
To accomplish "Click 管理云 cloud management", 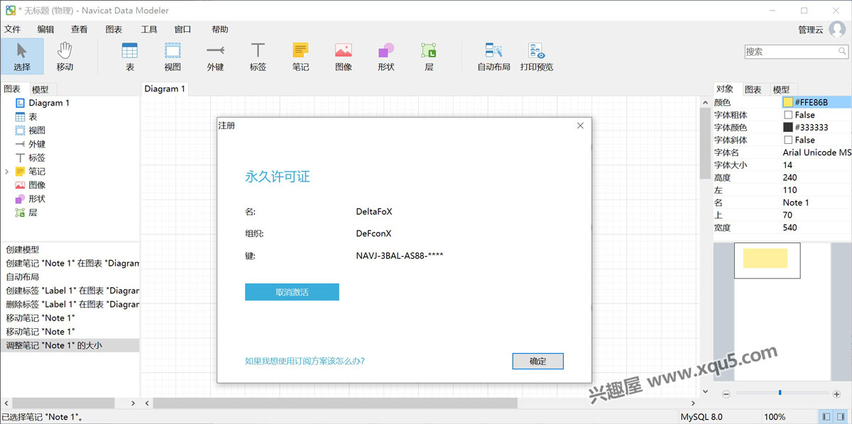I will tap(811, 30).
